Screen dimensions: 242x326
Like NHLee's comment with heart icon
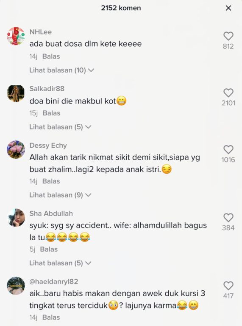tap(228, 36)
